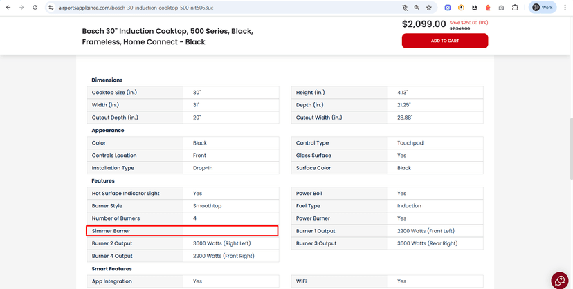This screenshot has width=573, height=289.
Task: Click the ADD TO CART button
Action: point(444,41)
